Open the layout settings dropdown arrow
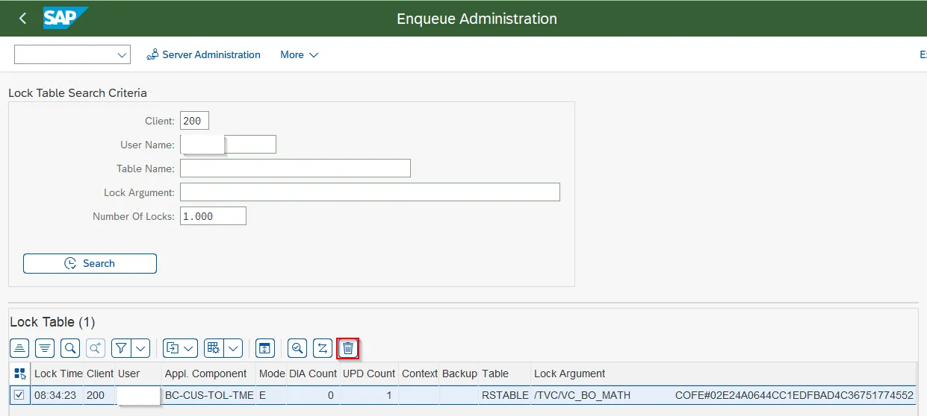The image size is (927, 416). point(234,347)
